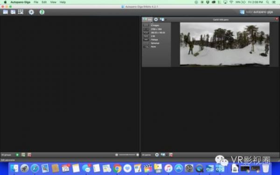Open the Help menu in menu bar
Viewport: 280px width, 175px height.
63,2
